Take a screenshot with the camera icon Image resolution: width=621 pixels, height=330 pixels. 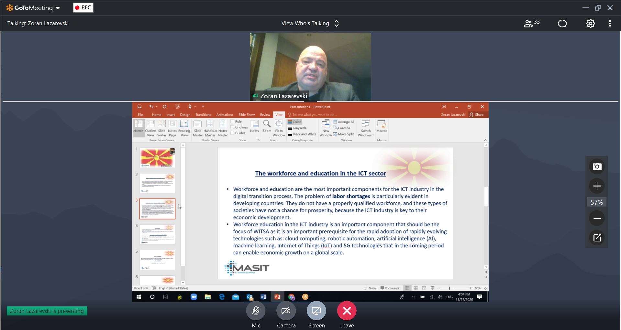point(597,166)
